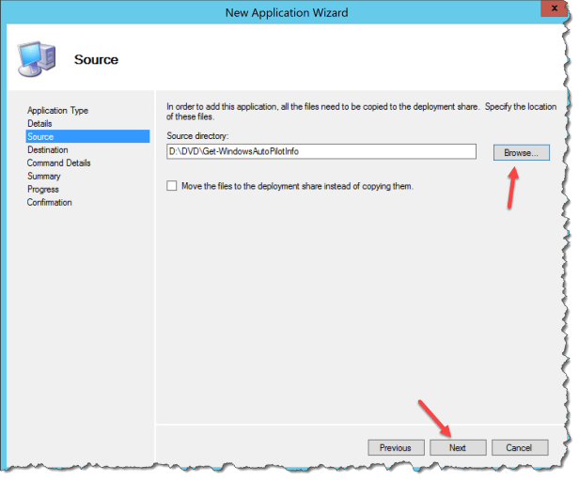
Task: Click the bold Source page heading
Action: point(96,59)
